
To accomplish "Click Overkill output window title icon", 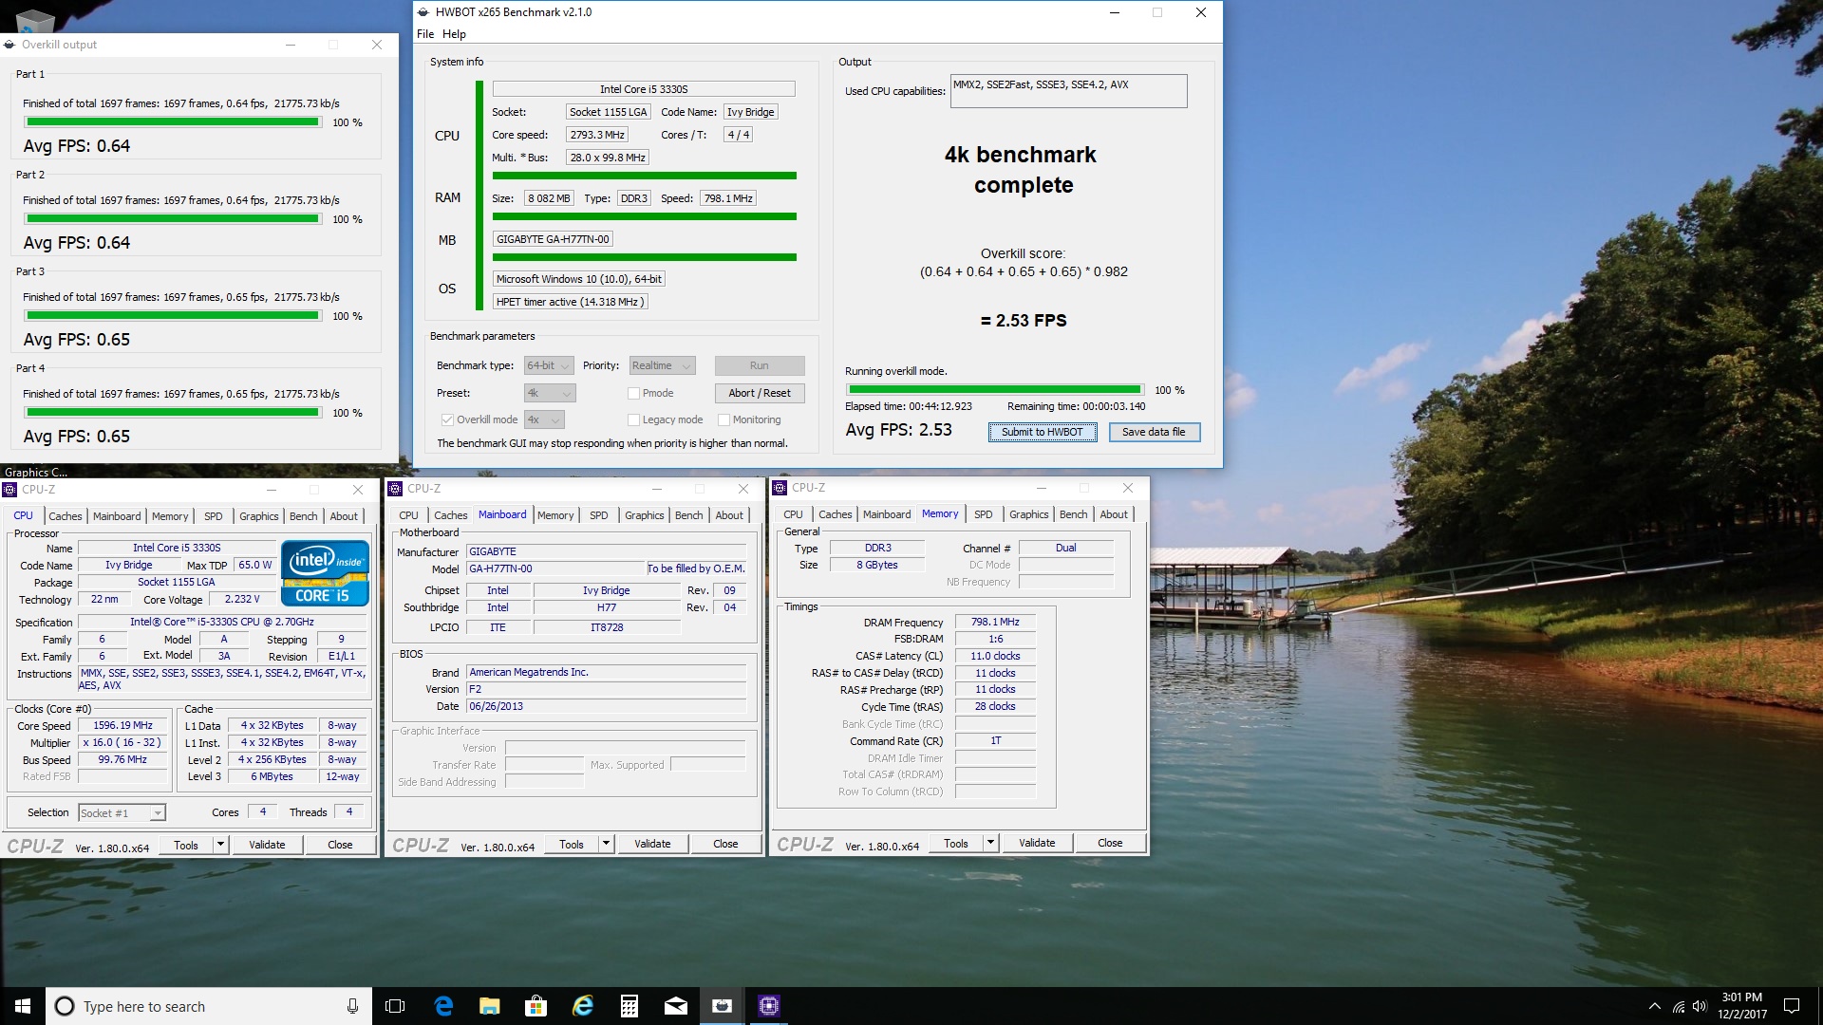I will tap(9, 45).
